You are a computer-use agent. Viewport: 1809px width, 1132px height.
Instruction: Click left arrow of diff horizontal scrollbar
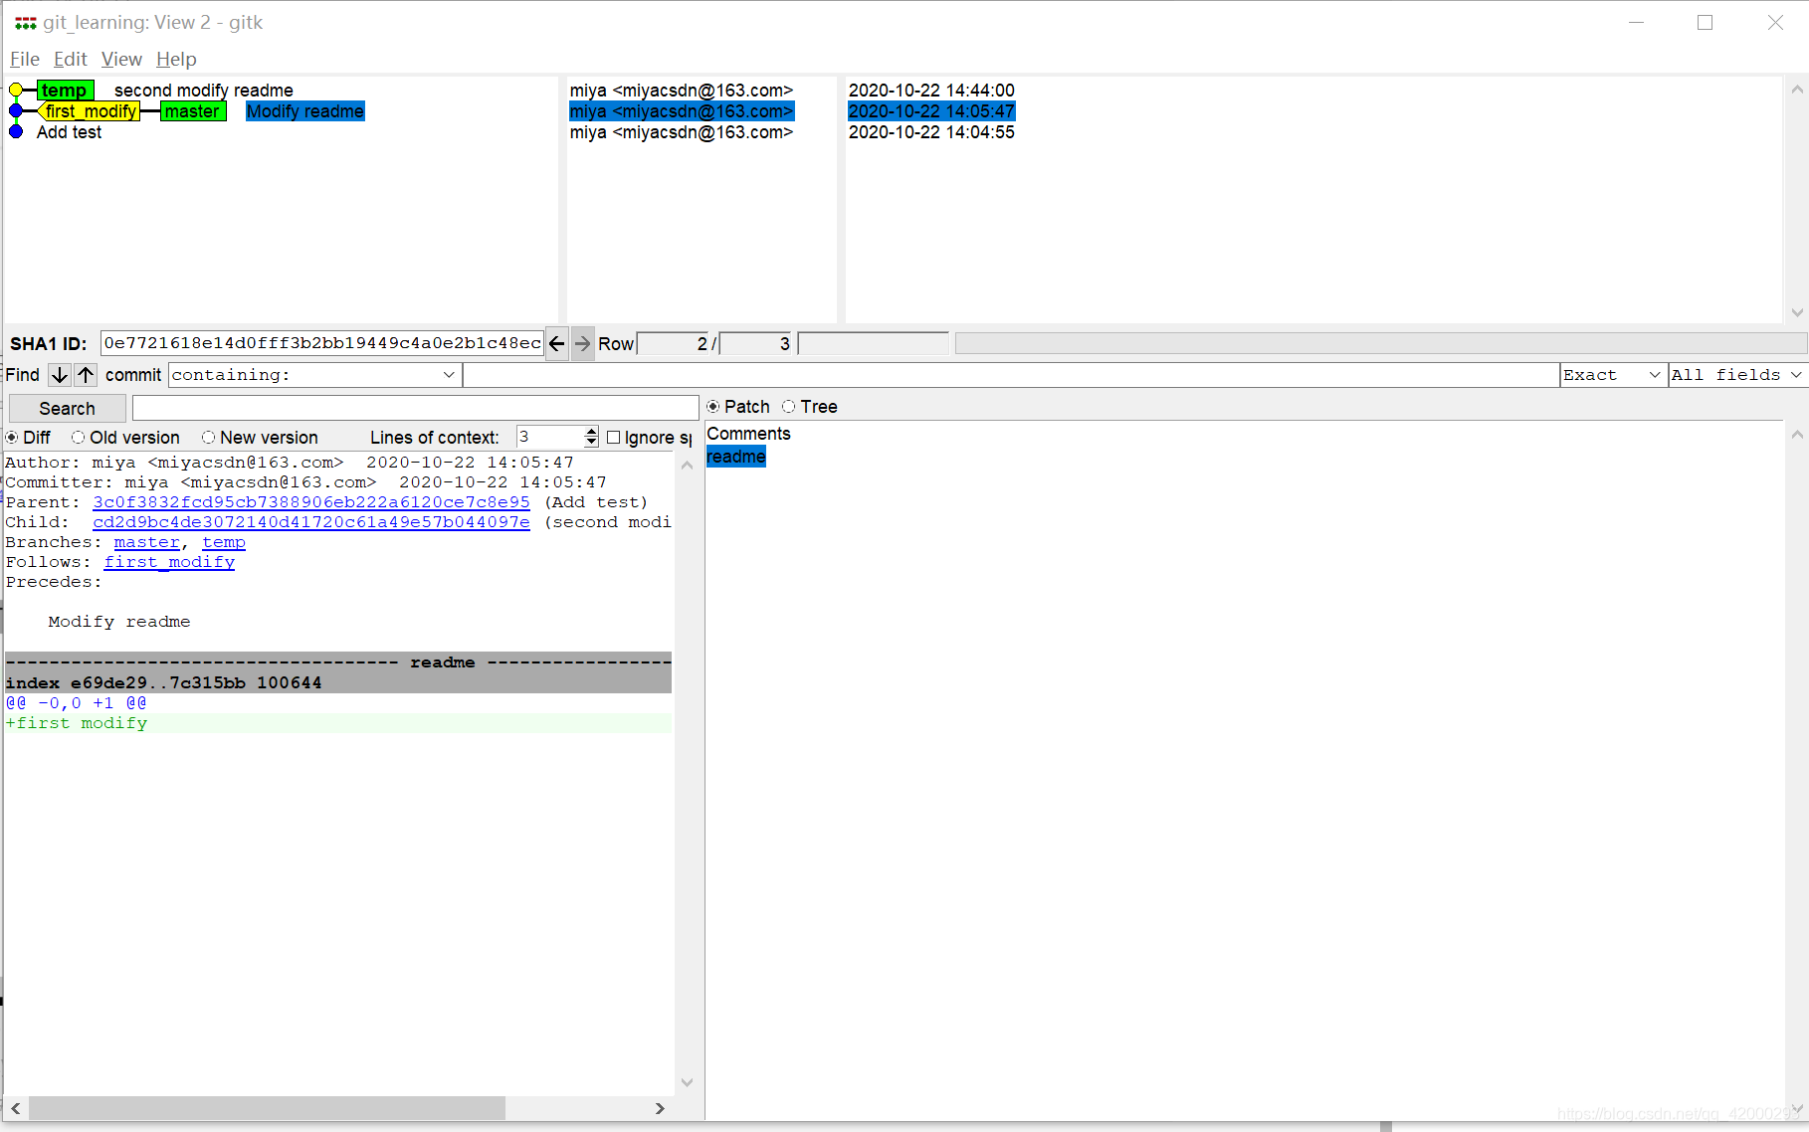point(16,1108)
